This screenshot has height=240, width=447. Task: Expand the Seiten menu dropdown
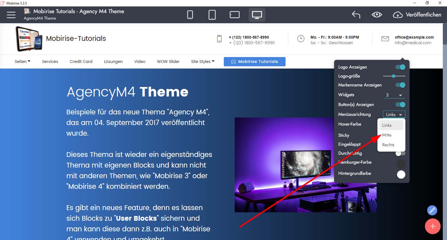coord(23,62)
